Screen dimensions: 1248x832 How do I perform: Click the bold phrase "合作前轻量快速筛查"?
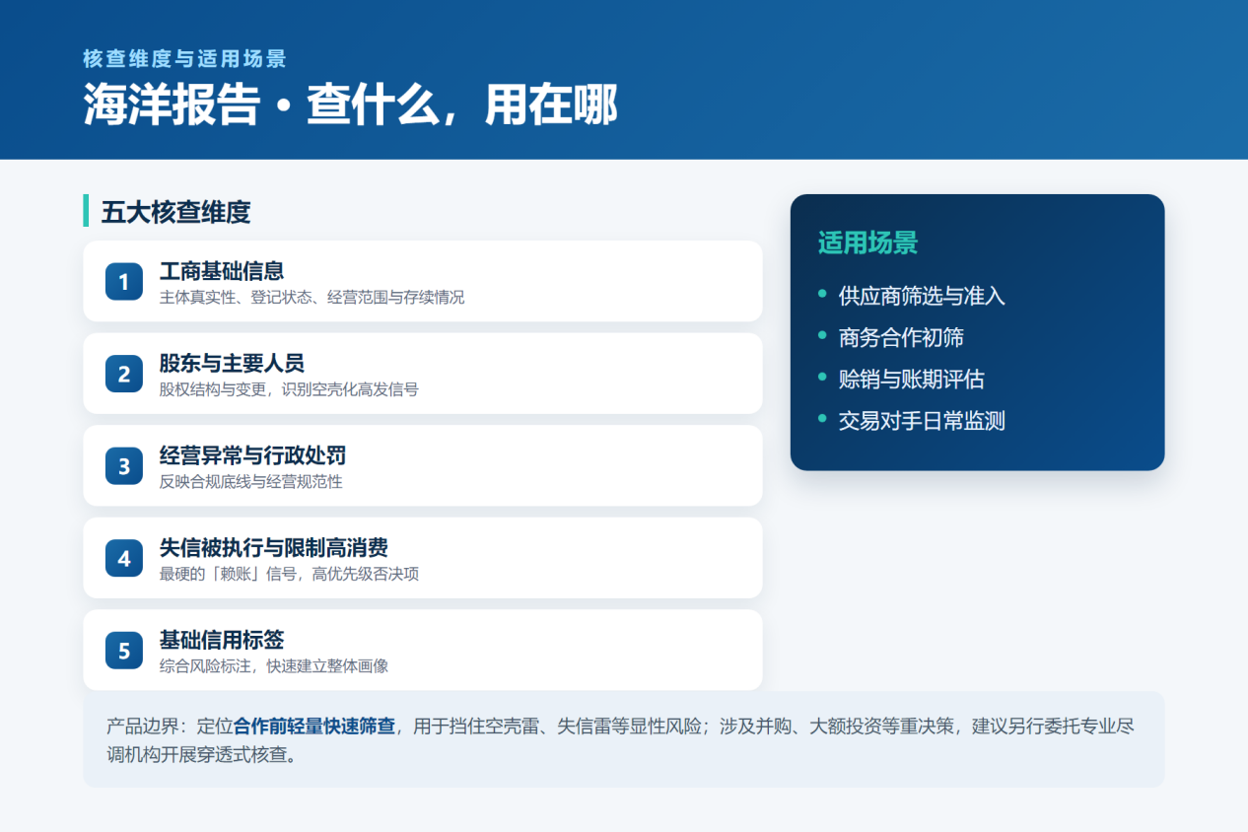[x=314, y=727]
